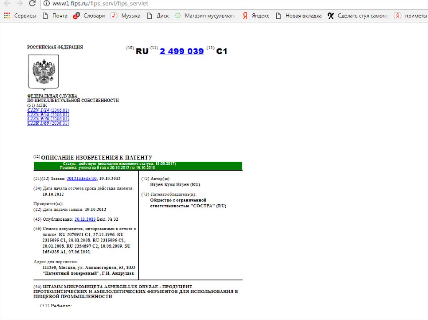Image resolution: width=428 pixels, height=320 pixels.
Task: Open application number 2012144545/10 link
Action: [x=82, y=179]
